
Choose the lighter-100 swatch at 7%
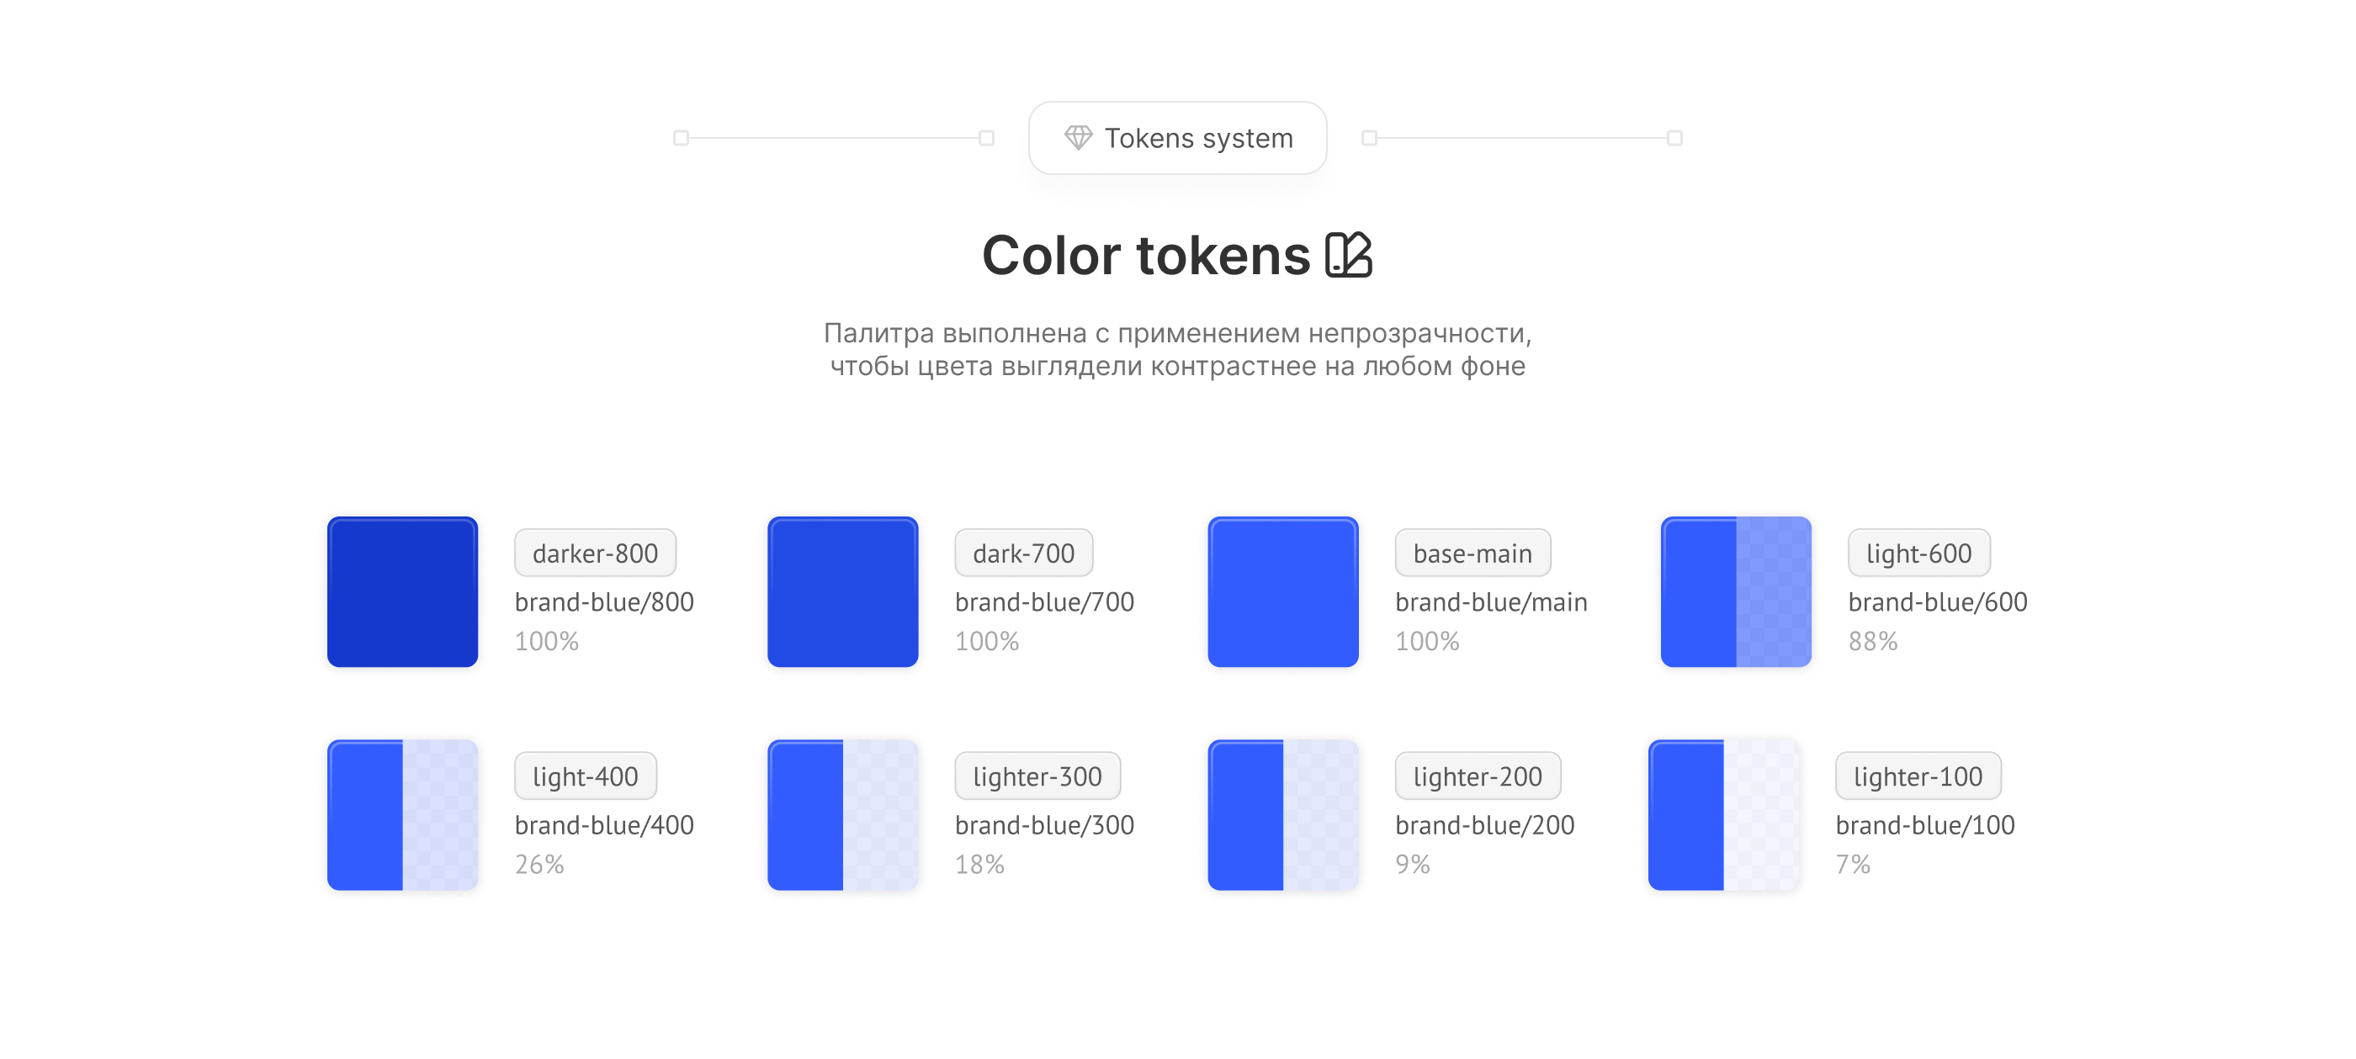click(1723, 815)
